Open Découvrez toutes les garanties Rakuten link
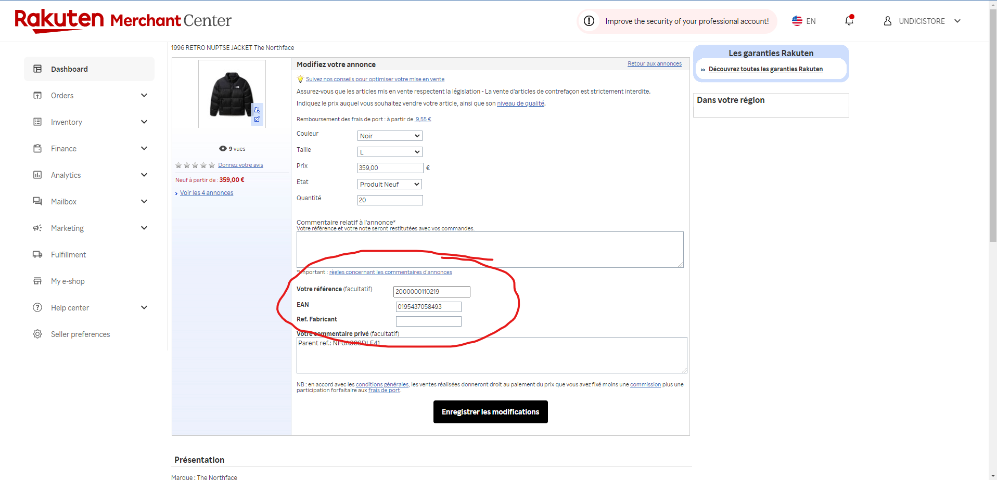 [765, 69]
